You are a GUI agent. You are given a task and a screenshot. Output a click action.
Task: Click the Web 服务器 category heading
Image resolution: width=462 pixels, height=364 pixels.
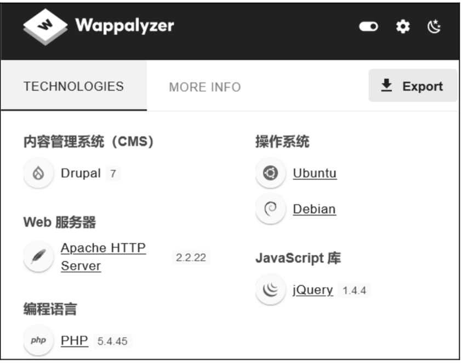click(x=60, y=222)
